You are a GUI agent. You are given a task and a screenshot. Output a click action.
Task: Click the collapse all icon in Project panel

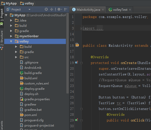tap(51, 9)
